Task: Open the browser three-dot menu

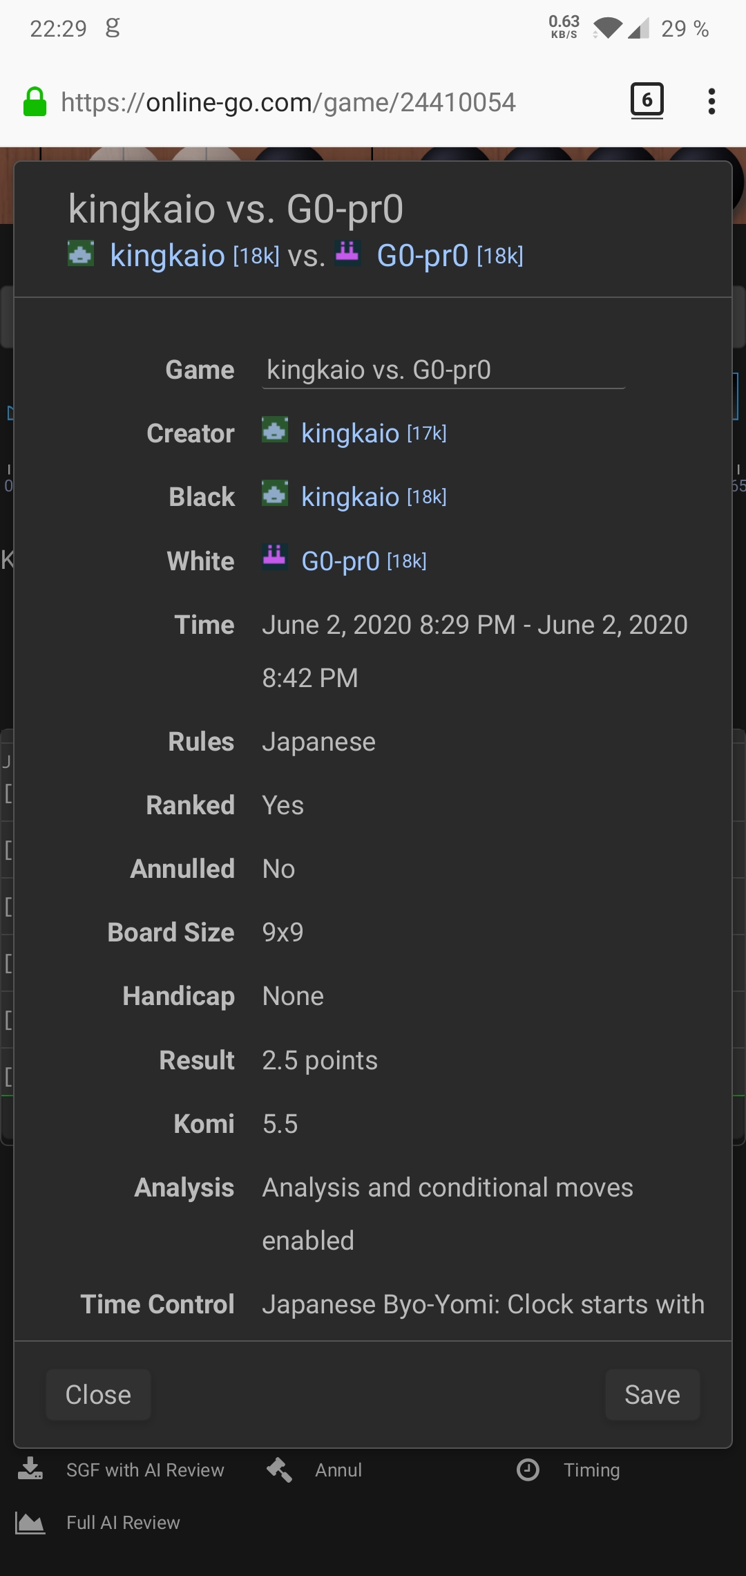Action: click(711, 102)
